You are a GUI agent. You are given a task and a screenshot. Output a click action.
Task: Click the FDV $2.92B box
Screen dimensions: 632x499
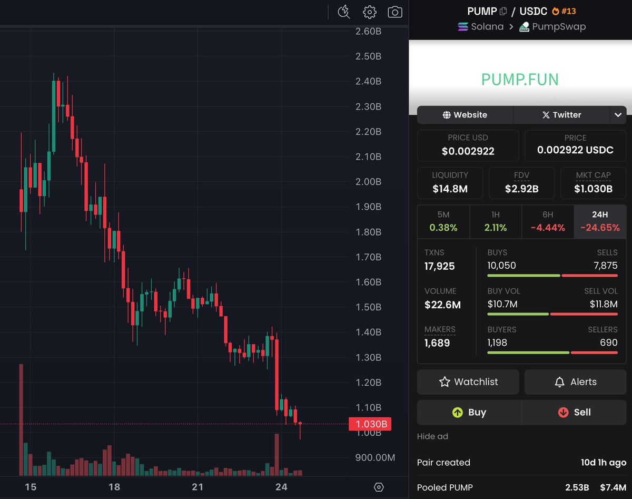click(521, 183)
